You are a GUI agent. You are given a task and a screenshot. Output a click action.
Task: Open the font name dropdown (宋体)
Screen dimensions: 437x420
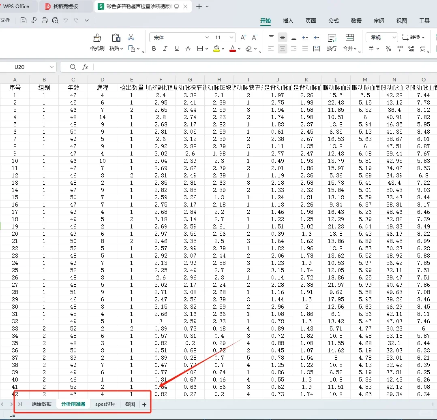click(207, 37)
